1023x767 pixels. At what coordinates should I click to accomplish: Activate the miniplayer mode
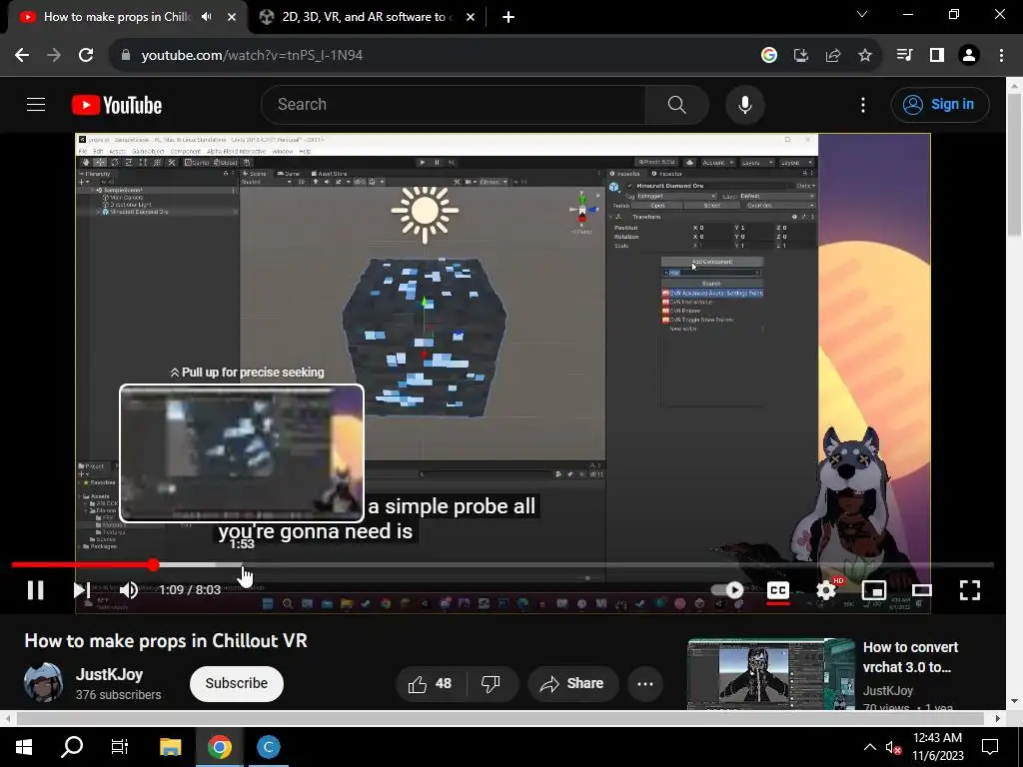tap(873, 590)
